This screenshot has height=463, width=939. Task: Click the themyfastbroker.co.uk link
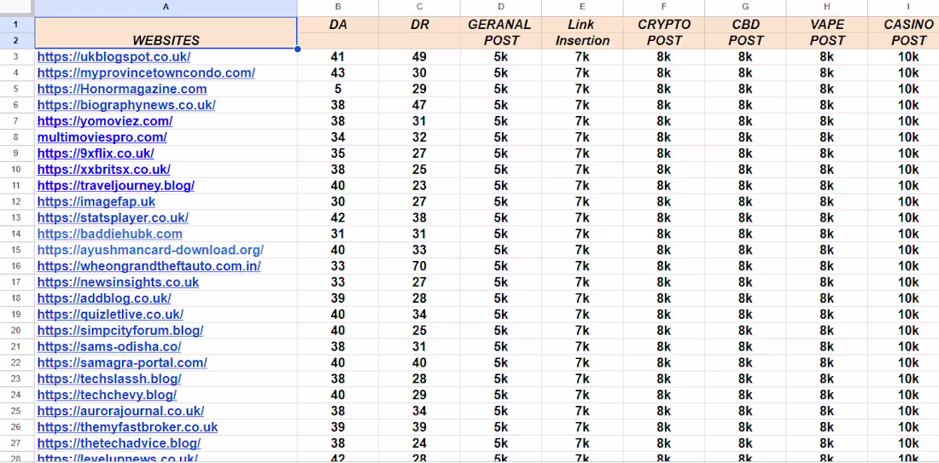point(127,428)
